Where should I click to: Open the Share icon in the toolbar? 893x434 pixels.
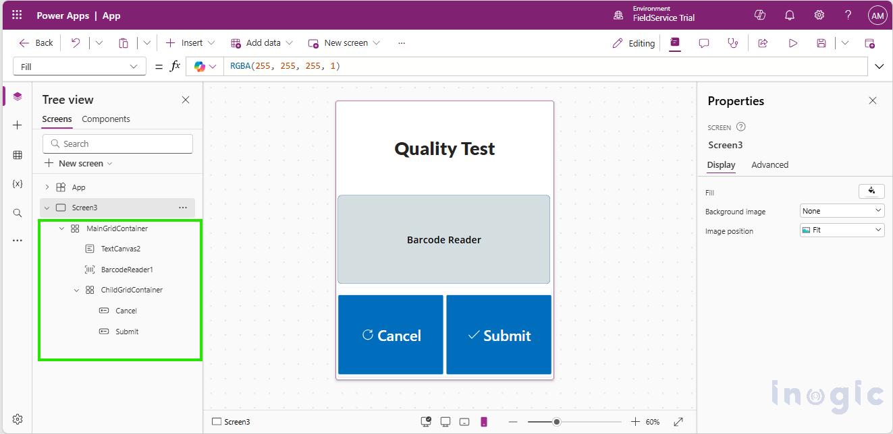pos(763,42)
